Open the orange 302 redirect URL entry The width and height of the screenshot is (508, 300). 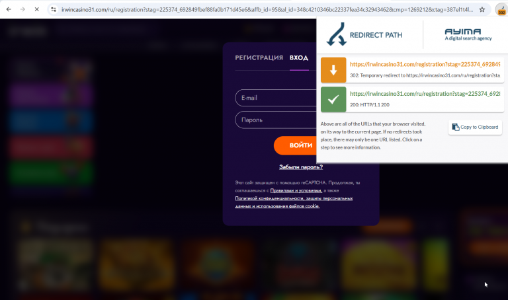[425, 64]
